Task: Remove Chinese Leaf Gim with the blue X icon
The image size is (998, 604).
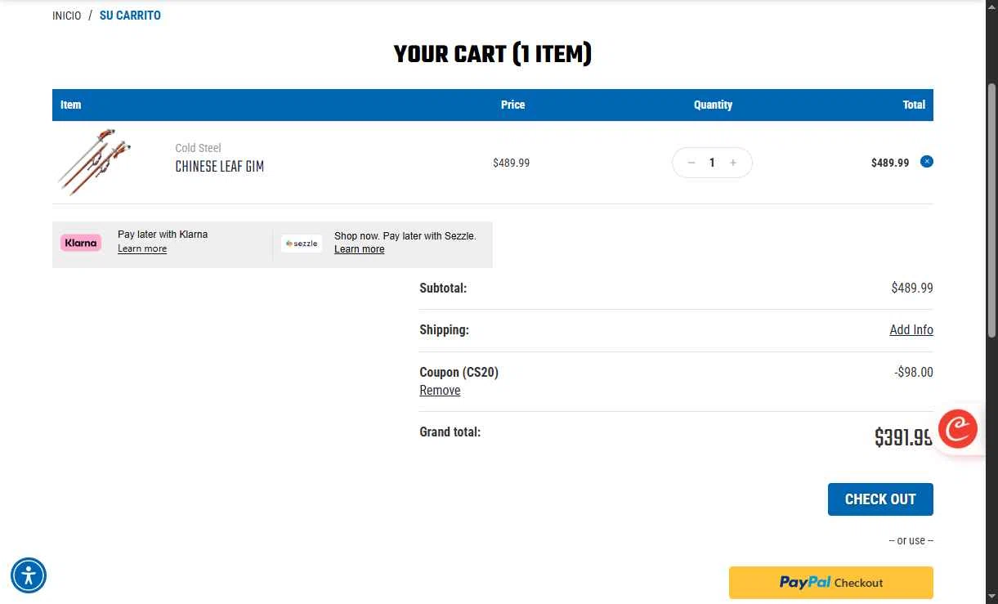Action: (x=927, y=161)
